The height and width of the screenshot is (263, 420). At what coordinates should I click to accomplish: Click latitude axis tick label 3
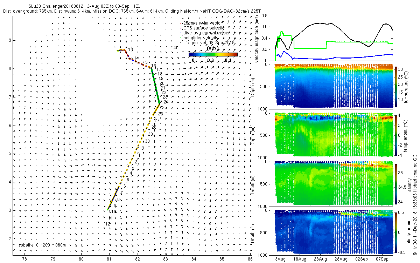click(9, 210)
